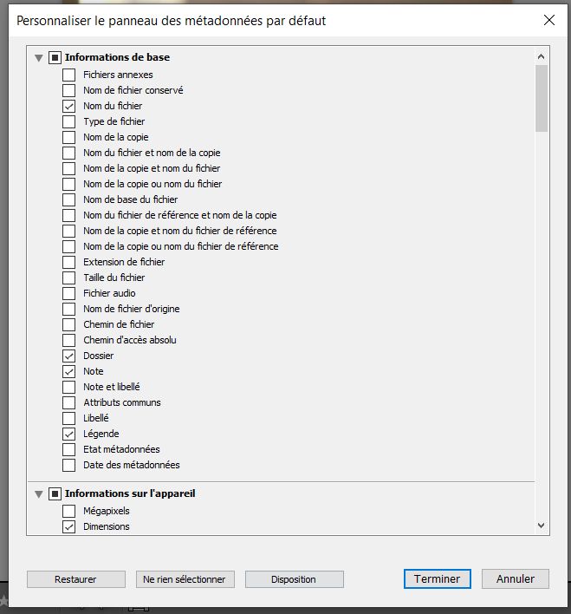Check the Extension de fichier checkbox

68,262
